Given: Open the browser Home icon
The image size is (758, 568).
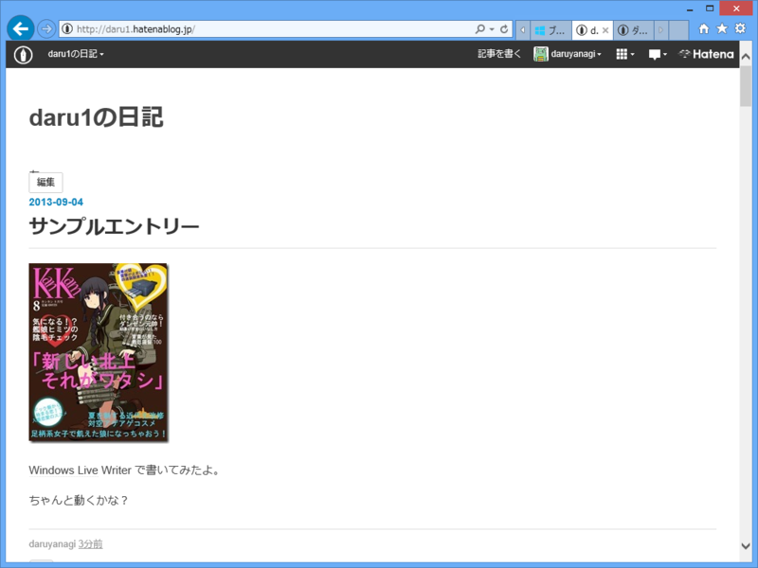Looking at the screenshot, I should 704,29.
